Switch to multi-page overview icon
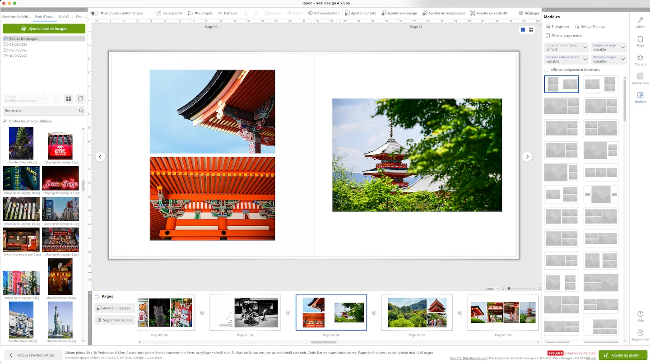 point(531,30)
